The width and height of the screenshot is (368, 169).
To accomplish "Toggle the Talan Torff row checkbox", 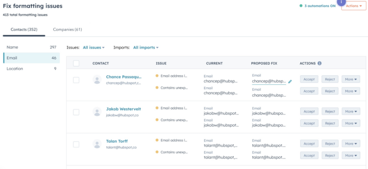I will click(x=76, y=144).
